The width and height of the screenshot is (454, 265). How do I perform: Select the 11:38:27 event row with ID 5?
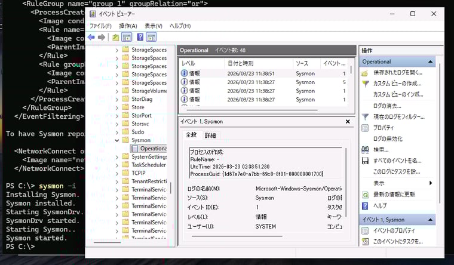coord(263,82)
